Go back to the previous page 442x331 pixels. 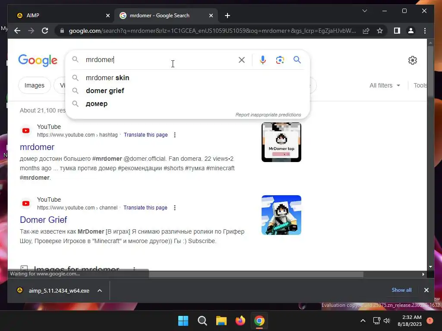pyautogui.click(x=17, y=31)
